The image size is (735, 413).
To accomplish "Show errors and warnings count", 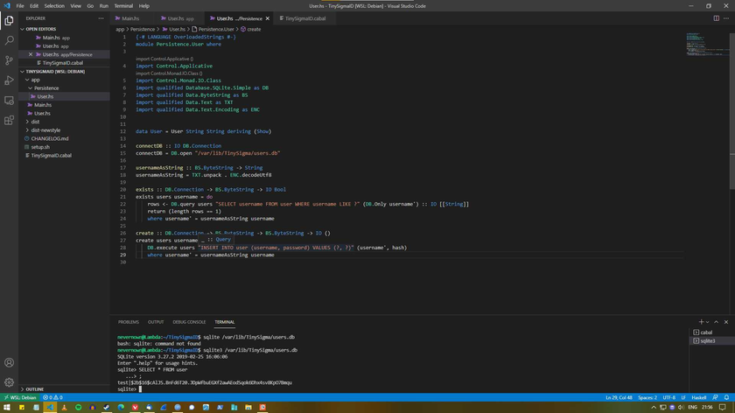I will tap(53, 397).
